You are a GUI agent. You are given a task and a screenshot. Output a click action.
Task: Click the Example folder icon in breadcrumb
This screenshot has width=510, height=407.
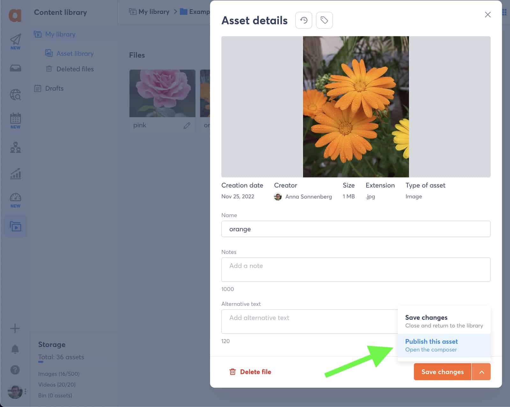tap(184, 12)
